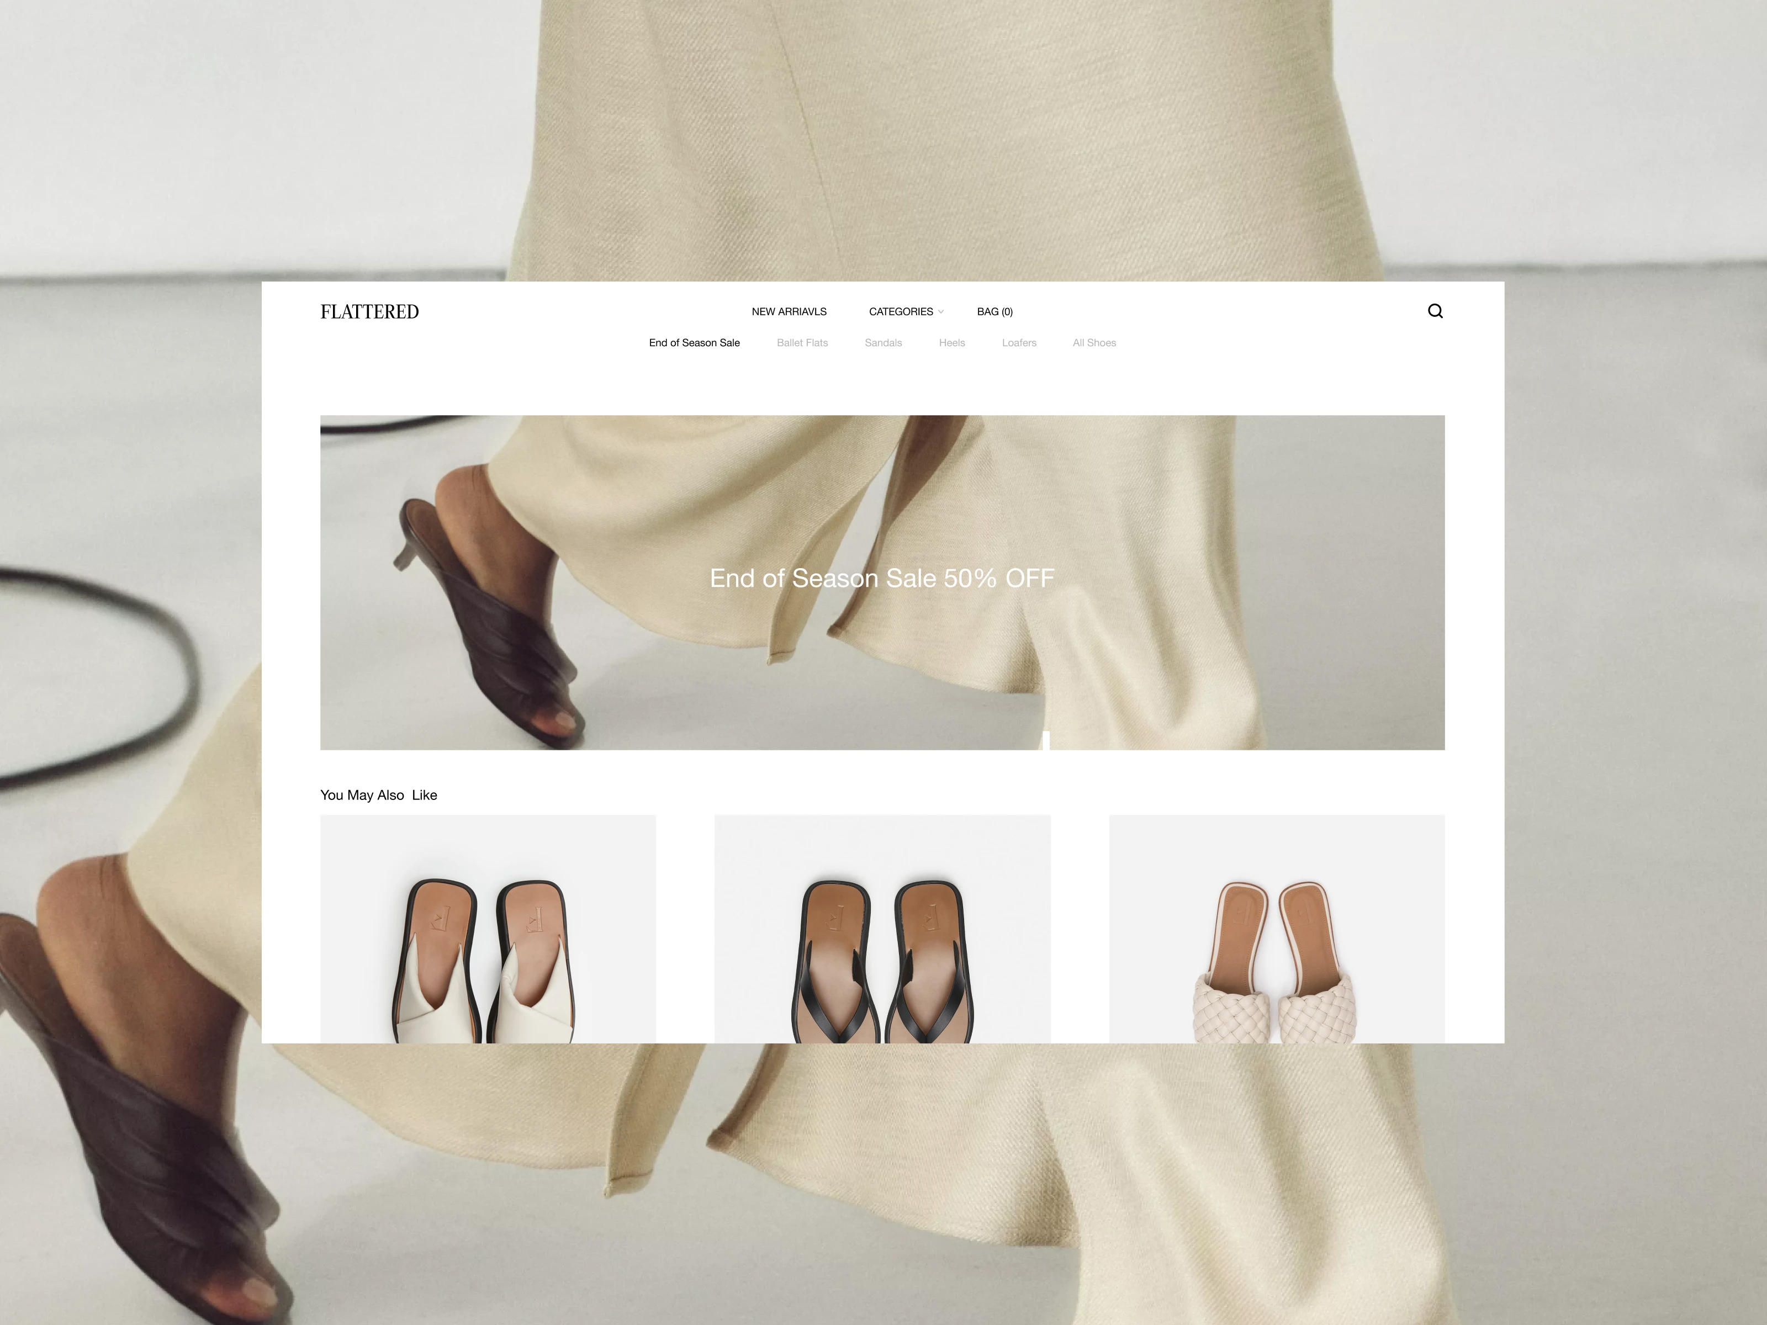The height and width of the screenshot is (1325, 1767).
Task: Open the CATEGORIES menu label
Action: (900, 311)
